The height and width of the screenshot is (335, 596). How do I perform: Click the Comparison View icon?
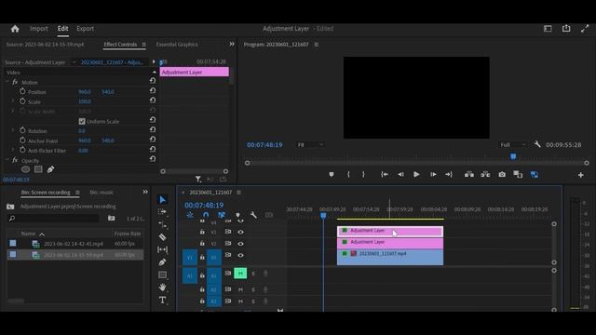518,174
